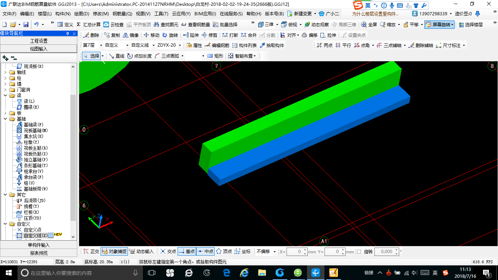
Task: Click the X offset input field
Action: [x=297, y=252]
